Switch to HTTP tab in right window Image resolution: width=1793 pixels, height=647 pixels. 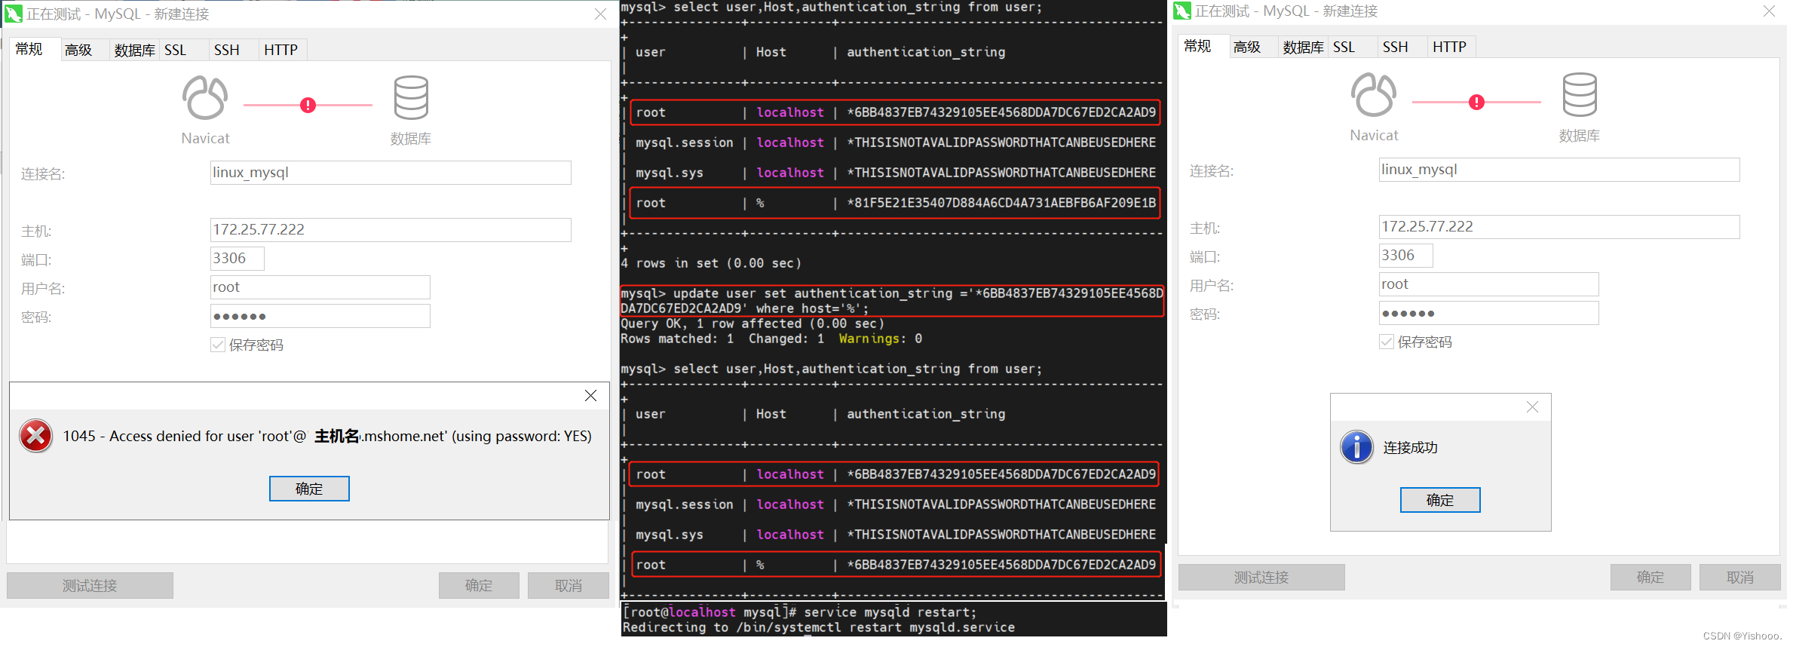point(1450,47)
